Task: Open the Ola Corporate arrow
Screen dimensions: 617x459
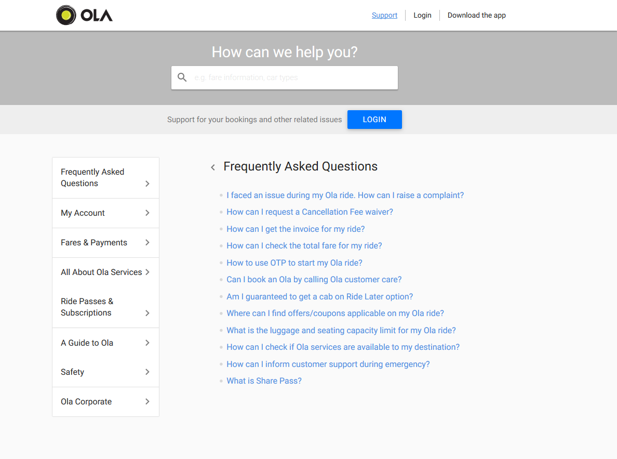Action: point(147,401)
